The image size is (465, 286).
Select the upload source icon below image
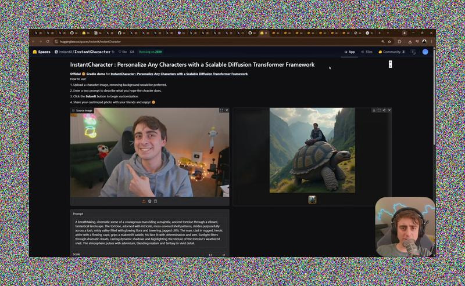coord(144,201)
